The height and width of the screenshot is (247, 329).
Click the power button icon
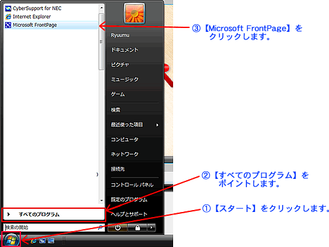[118, 228]
